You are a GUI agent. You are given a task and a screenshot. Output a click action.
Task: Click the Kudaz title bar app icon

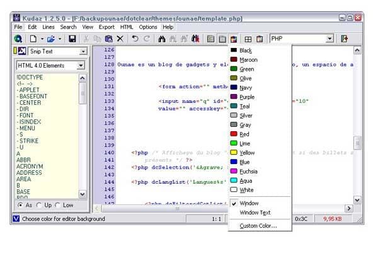(x=16, y=18)
